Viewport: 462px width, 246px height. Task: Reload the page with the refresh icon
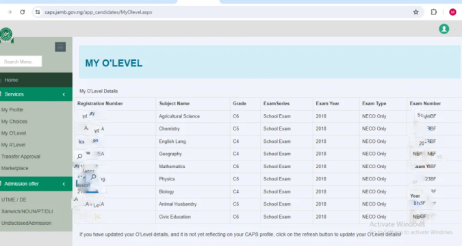23,12
